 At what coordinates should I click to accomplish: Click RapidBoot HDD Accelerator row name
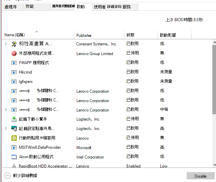coord(45,166)
